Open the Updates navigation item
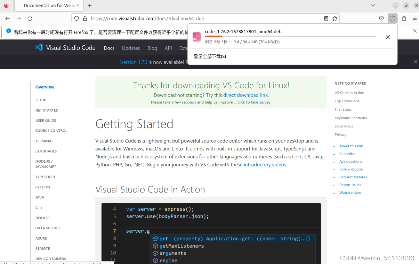Viewport: 419px width, 264px height. pyautogui.click(x=131, y=48)
